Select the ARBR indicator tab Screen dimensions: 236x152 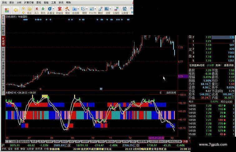point(85,141)
